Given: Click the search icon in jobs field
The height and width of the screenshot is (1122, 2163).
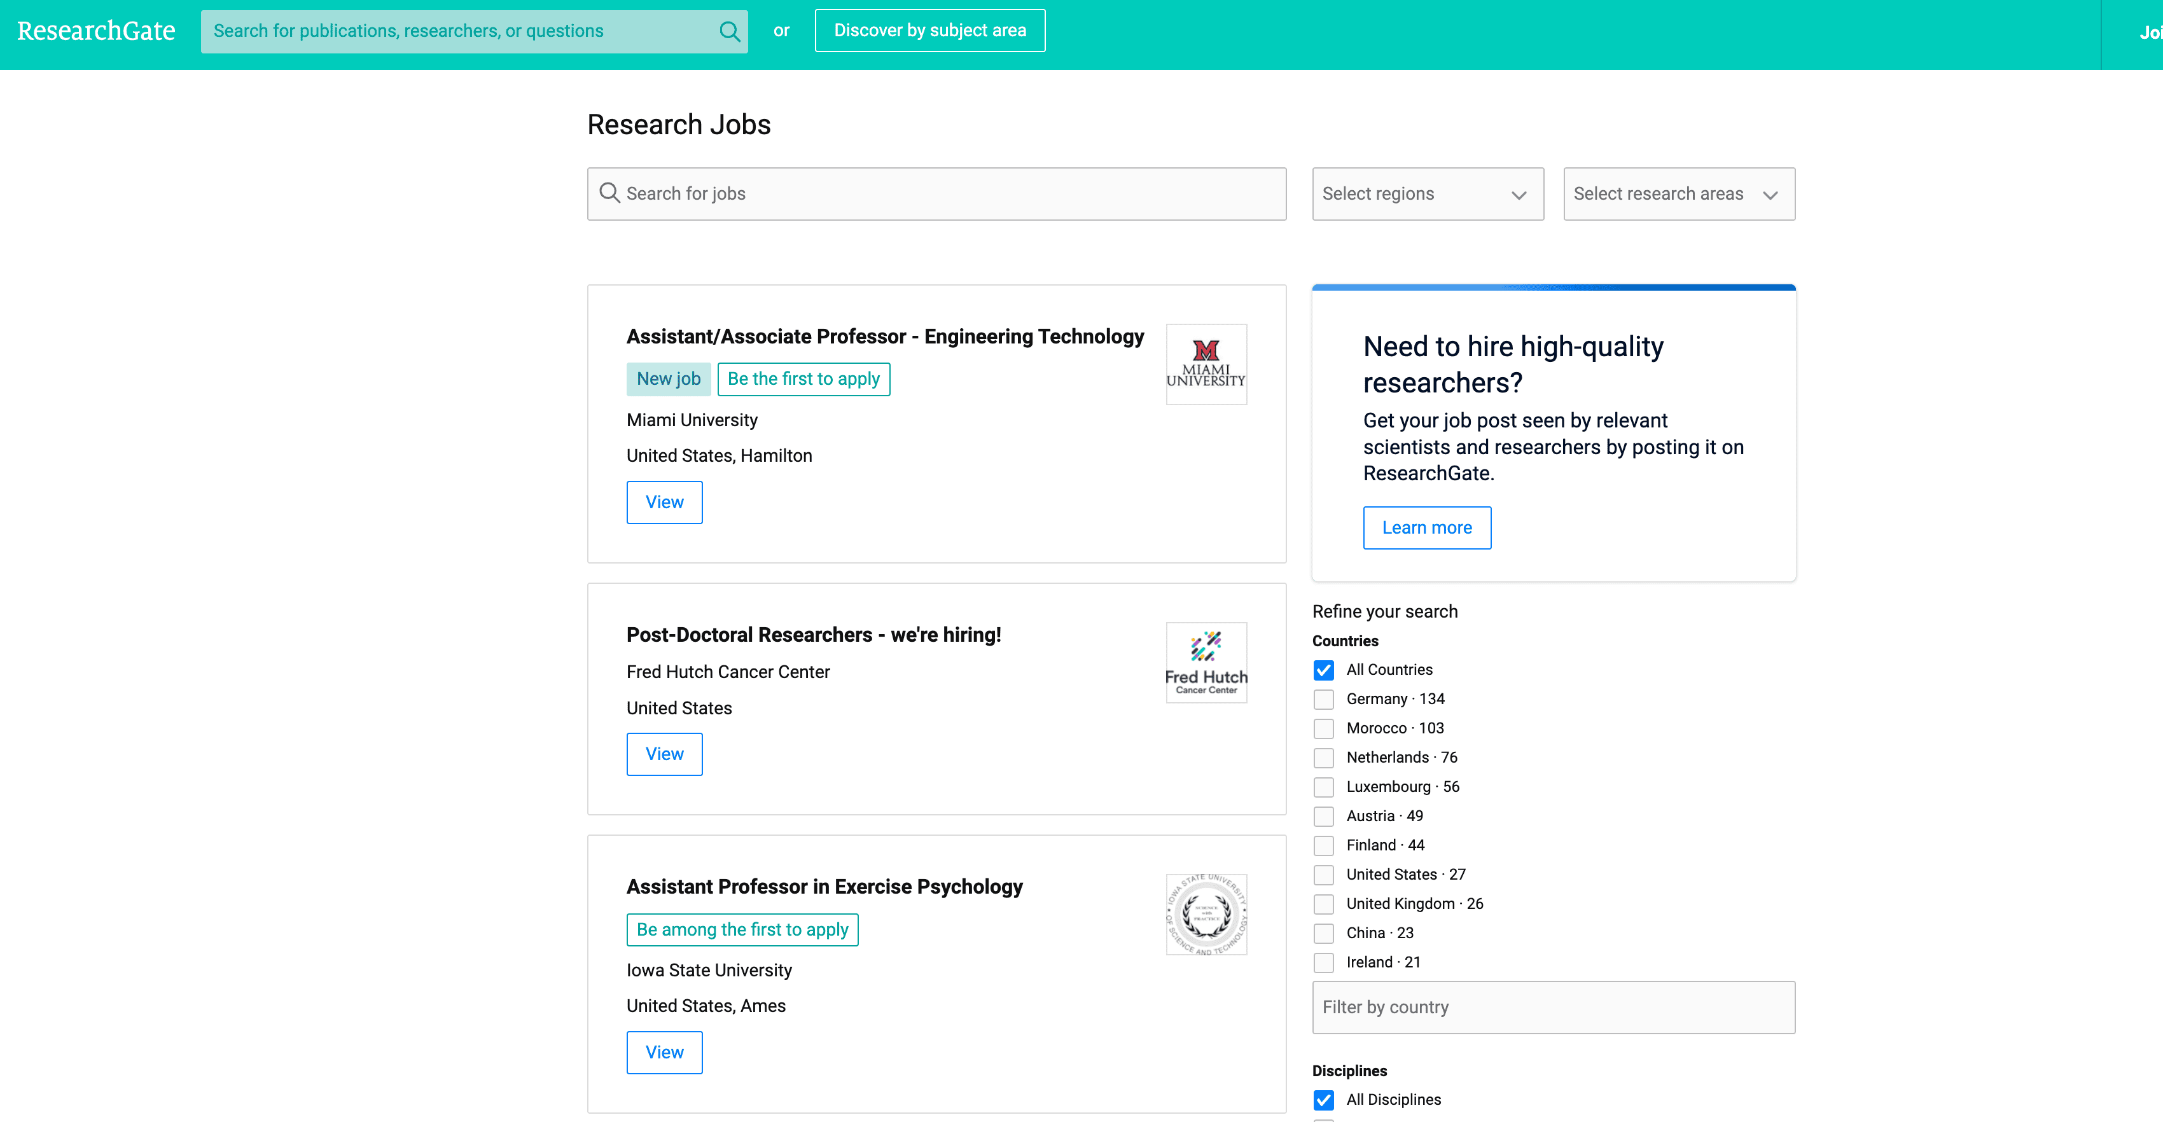Looking at the screenshot, I should click(609, 193).
